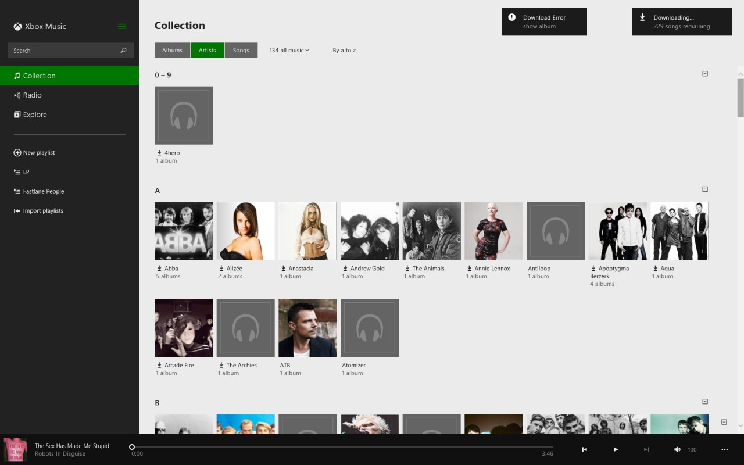
Task: Skip to the next track
Action: pyautogui.click(x=646, y=449)
